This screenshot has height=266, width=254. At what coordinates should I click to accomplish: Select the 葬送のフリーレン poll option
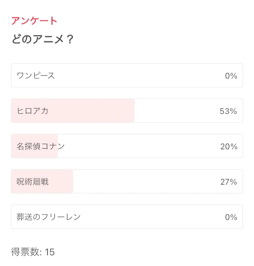coord(48,217)
